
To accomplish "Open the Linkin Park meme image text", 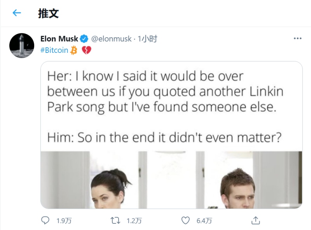I will point(165,107).
